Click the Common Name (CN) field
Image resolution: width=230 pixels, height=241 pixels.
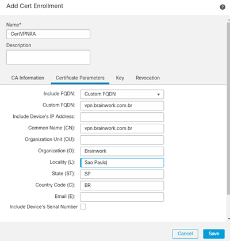pyautogui.click(x=122, y=128)
